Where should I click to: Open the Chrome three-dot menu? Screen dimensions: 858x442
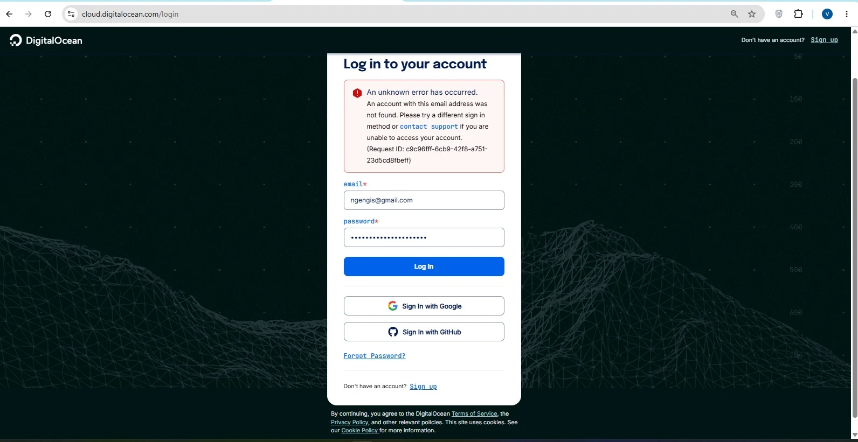(847, 14)
